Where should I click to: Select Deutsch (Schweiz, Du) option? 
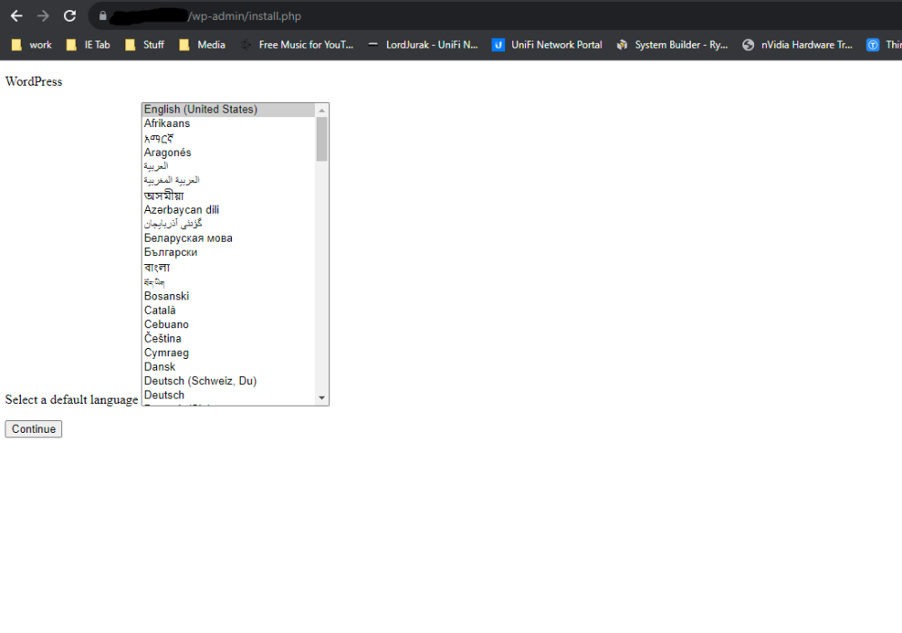coord(228,381)
